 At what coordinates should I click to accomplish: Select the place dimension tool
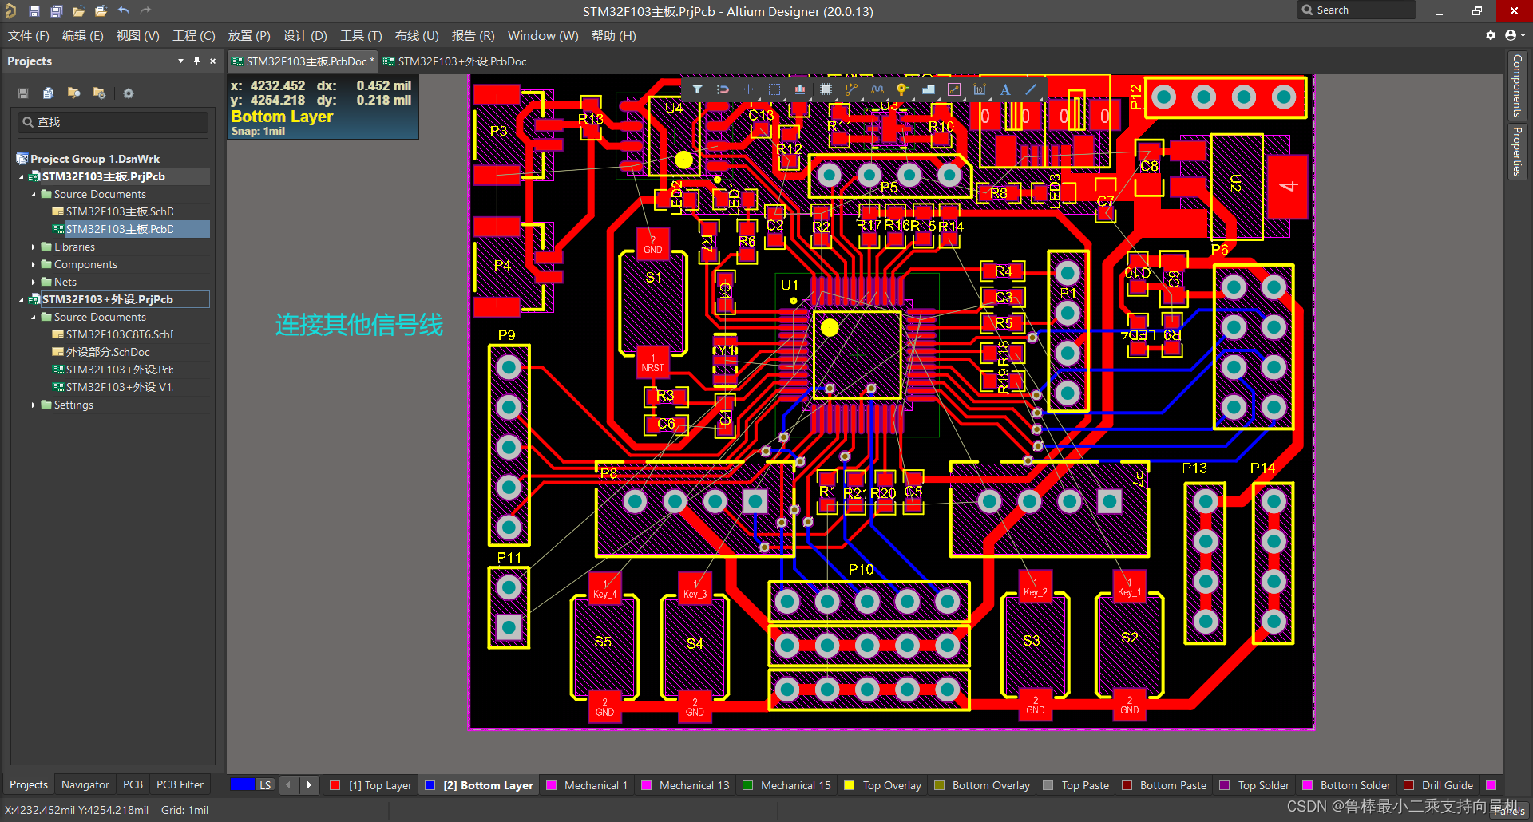coord(980,89)
